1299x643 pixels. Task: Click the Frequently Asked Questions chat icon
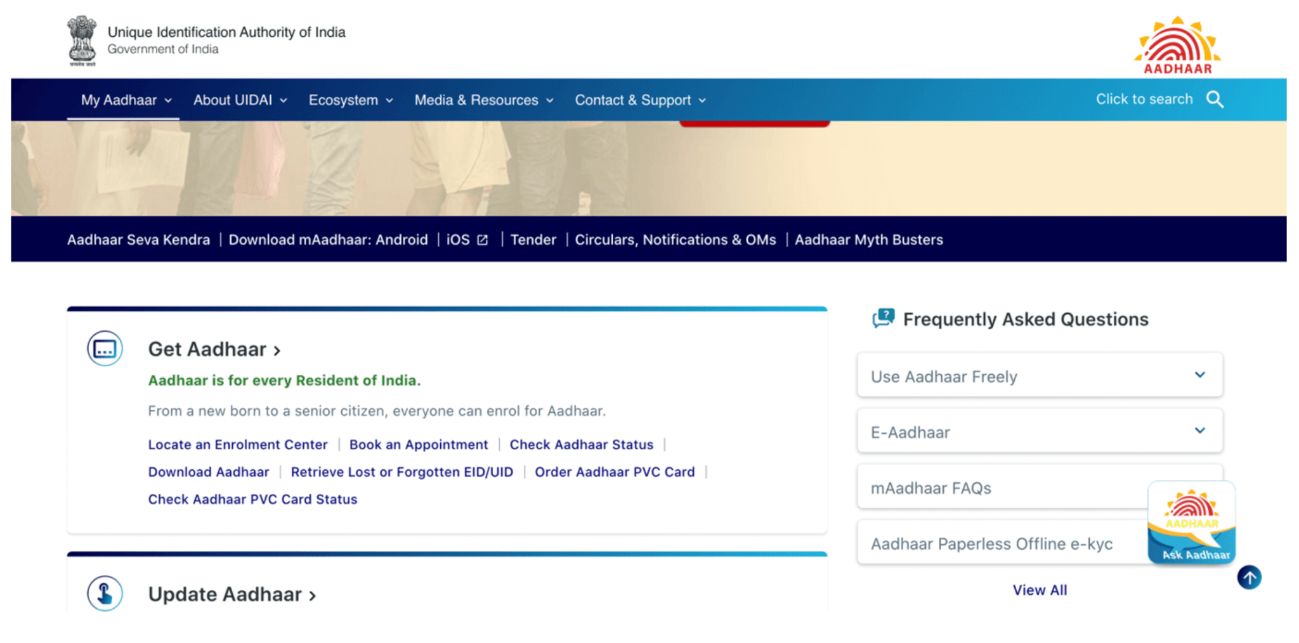[x=883, y=318]
